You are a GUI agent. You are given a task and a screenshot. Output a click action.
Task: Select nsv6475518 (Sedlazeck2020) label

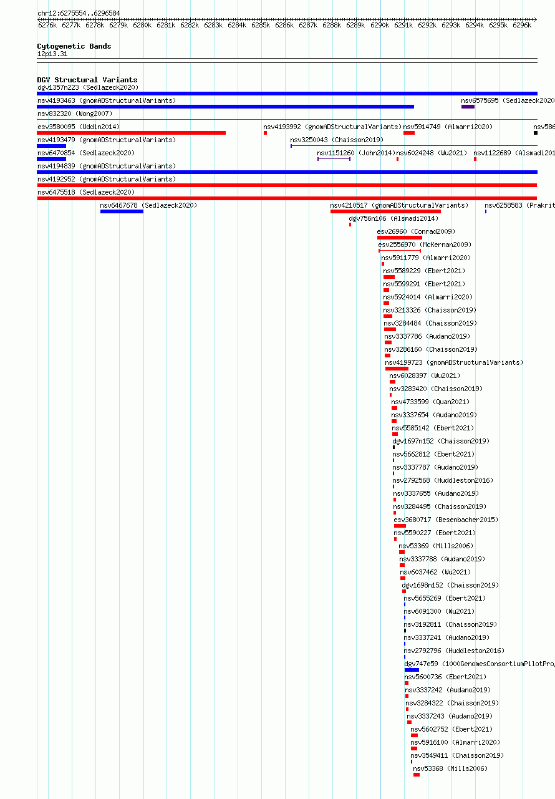tap(86, 192)
